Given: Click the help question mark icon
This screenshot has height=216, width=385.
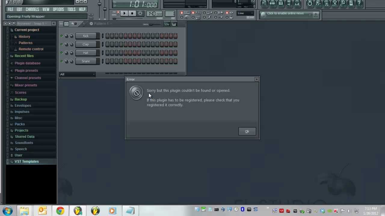Looking at the screenshot, I should 359,3.
